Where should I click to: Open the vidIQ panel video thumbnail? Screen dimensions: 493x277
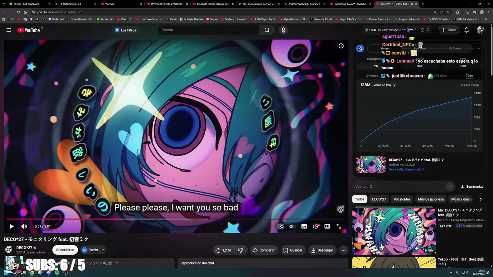(x=371, y=165)
